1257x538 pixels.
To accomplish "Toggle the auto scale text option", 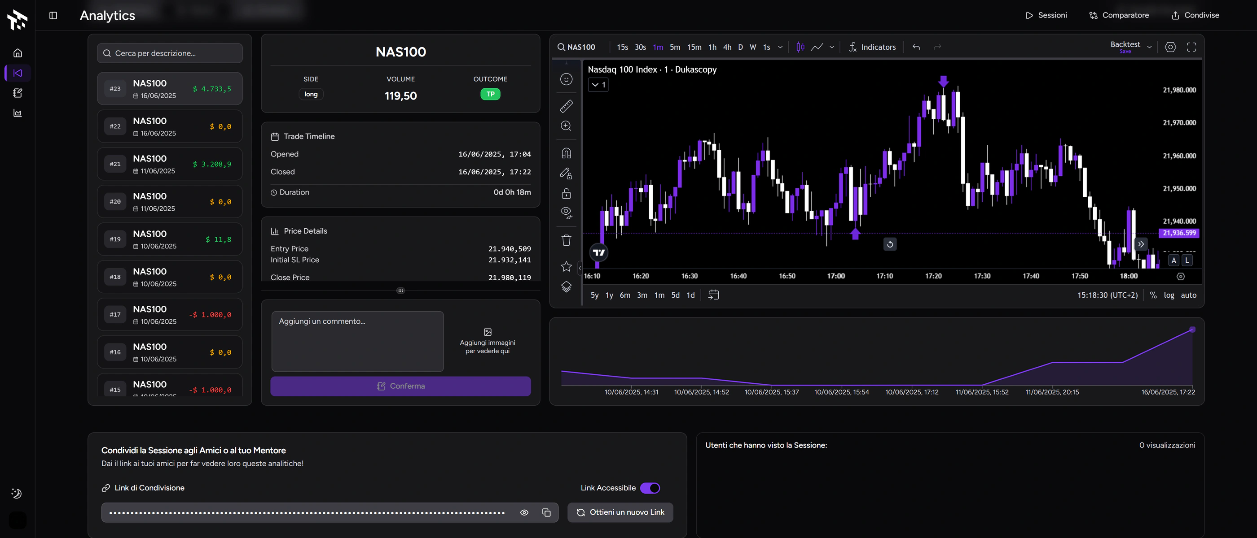I will [1188, 295].
